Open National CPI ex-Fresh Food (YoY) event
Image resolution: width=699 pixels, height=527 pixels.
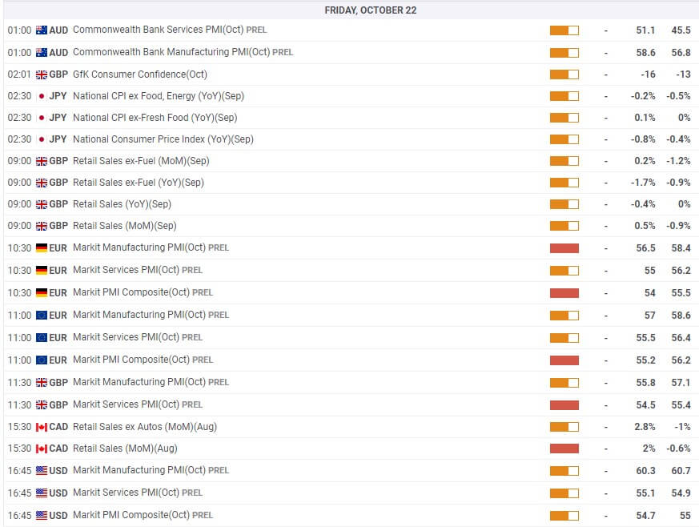click(155, 118)
